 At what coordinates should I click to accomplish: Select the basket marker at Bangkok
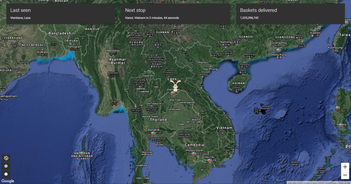153,133
